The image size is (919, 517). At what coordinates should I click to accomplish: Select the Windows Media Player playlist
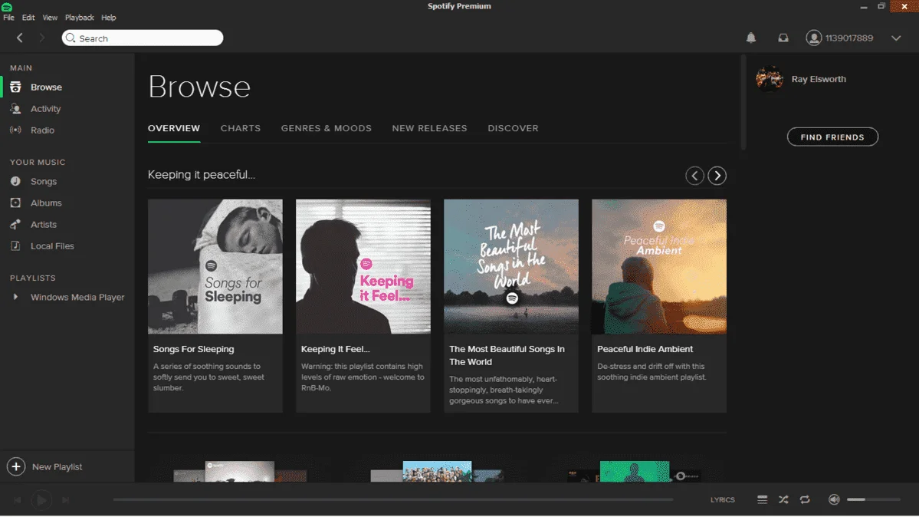point(77,297)
